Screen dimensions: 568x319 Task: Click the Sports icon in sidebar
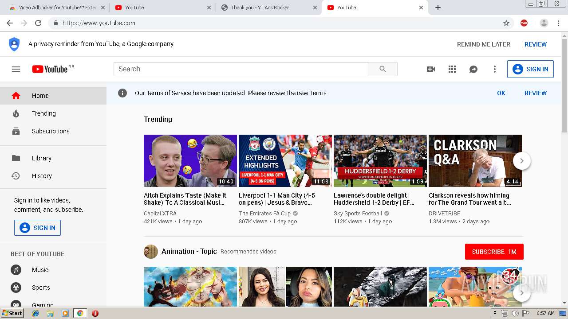click(x=16, y=288)
